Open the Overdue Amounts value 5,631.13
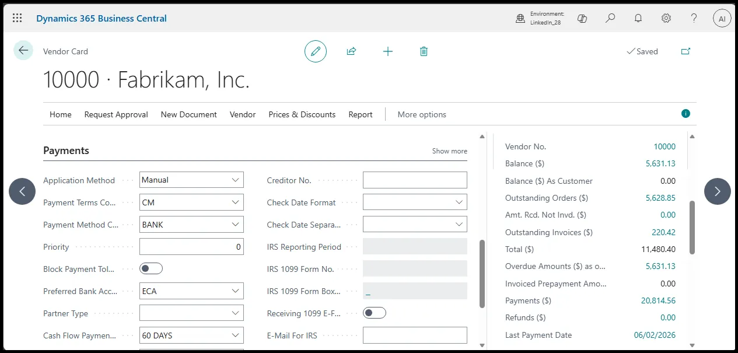738x353 pixels. (660, 266)
